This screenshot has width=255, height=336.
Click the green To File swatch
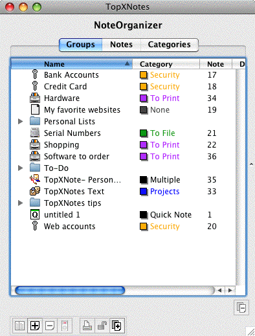[144, 133]
